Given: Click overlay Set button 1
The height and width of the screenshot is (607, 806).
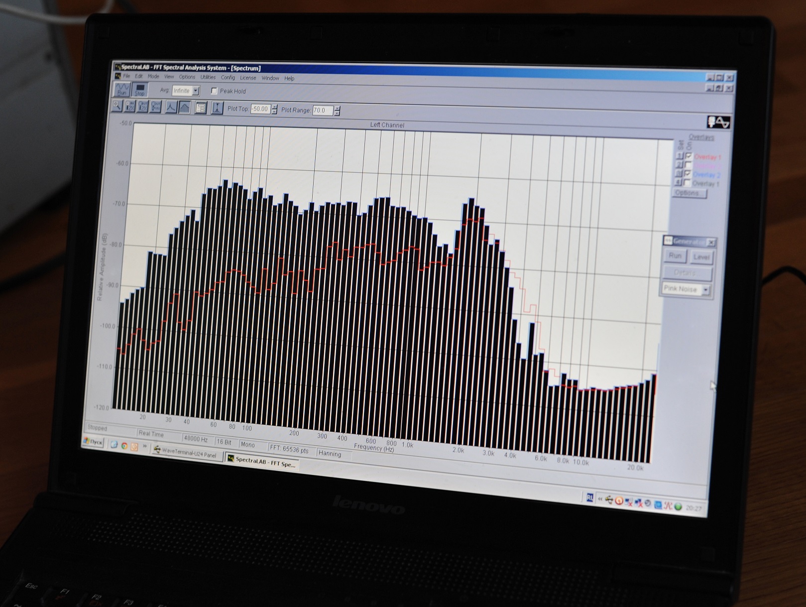Looking at the screenshot, I should pos(680,156).
